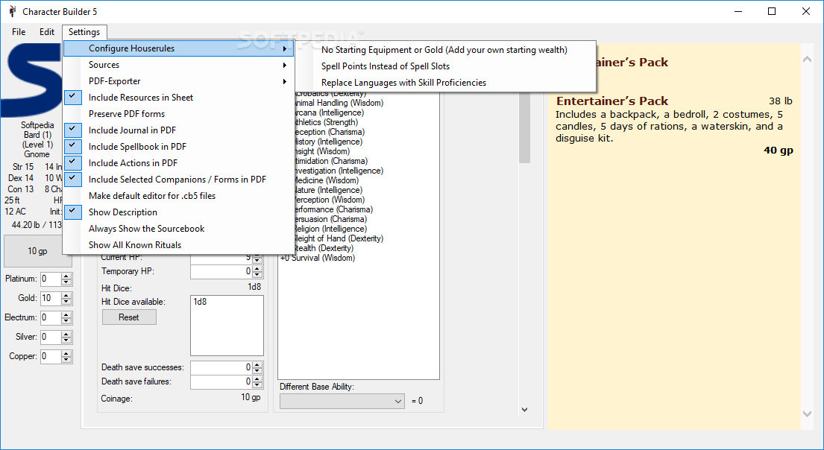Click the Platinum amount field
Screen dimensions: 824x450
coord(51,279)
